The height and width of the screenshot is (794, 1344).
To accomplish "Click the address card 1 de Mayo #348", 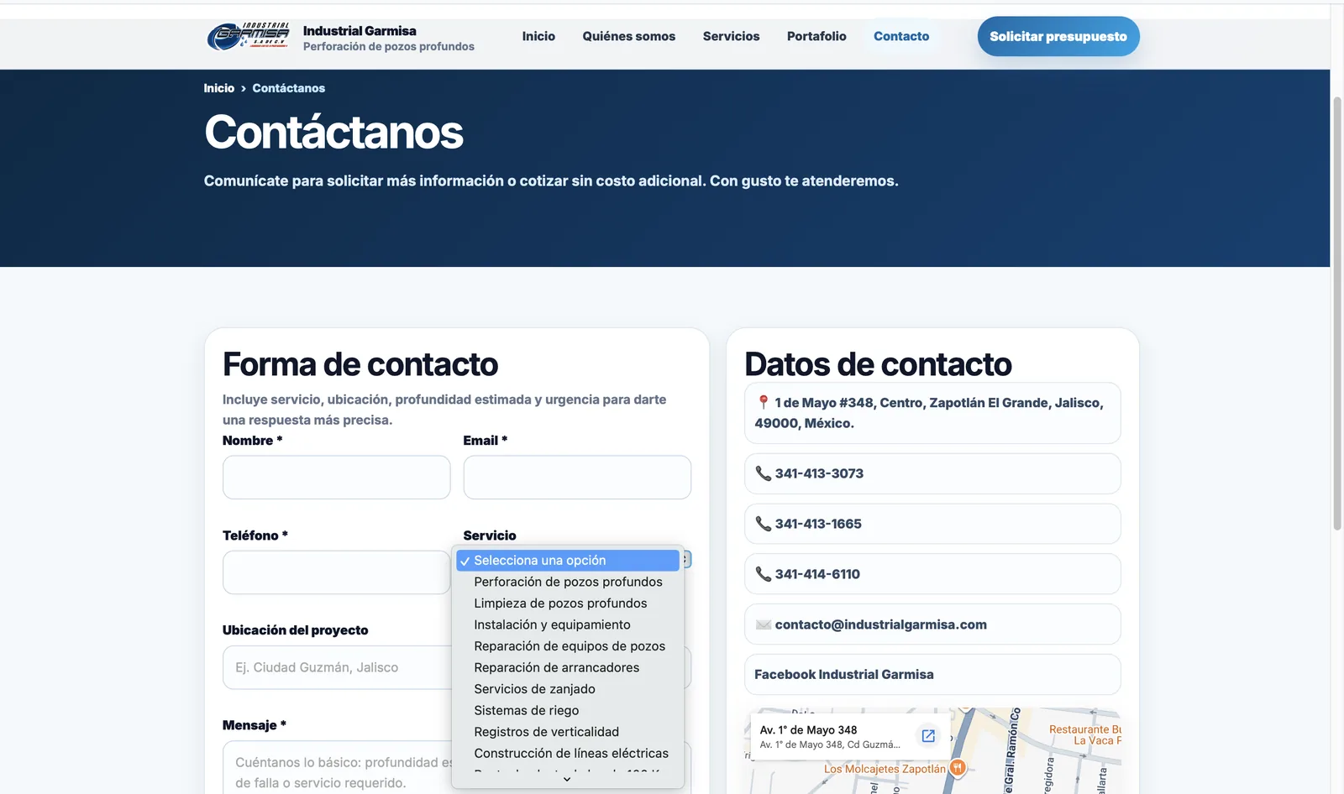I will pyautogui.click(x=932, y=413).
